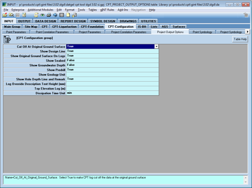Select the CPT-Liquefaction group tab

(64, 27)
